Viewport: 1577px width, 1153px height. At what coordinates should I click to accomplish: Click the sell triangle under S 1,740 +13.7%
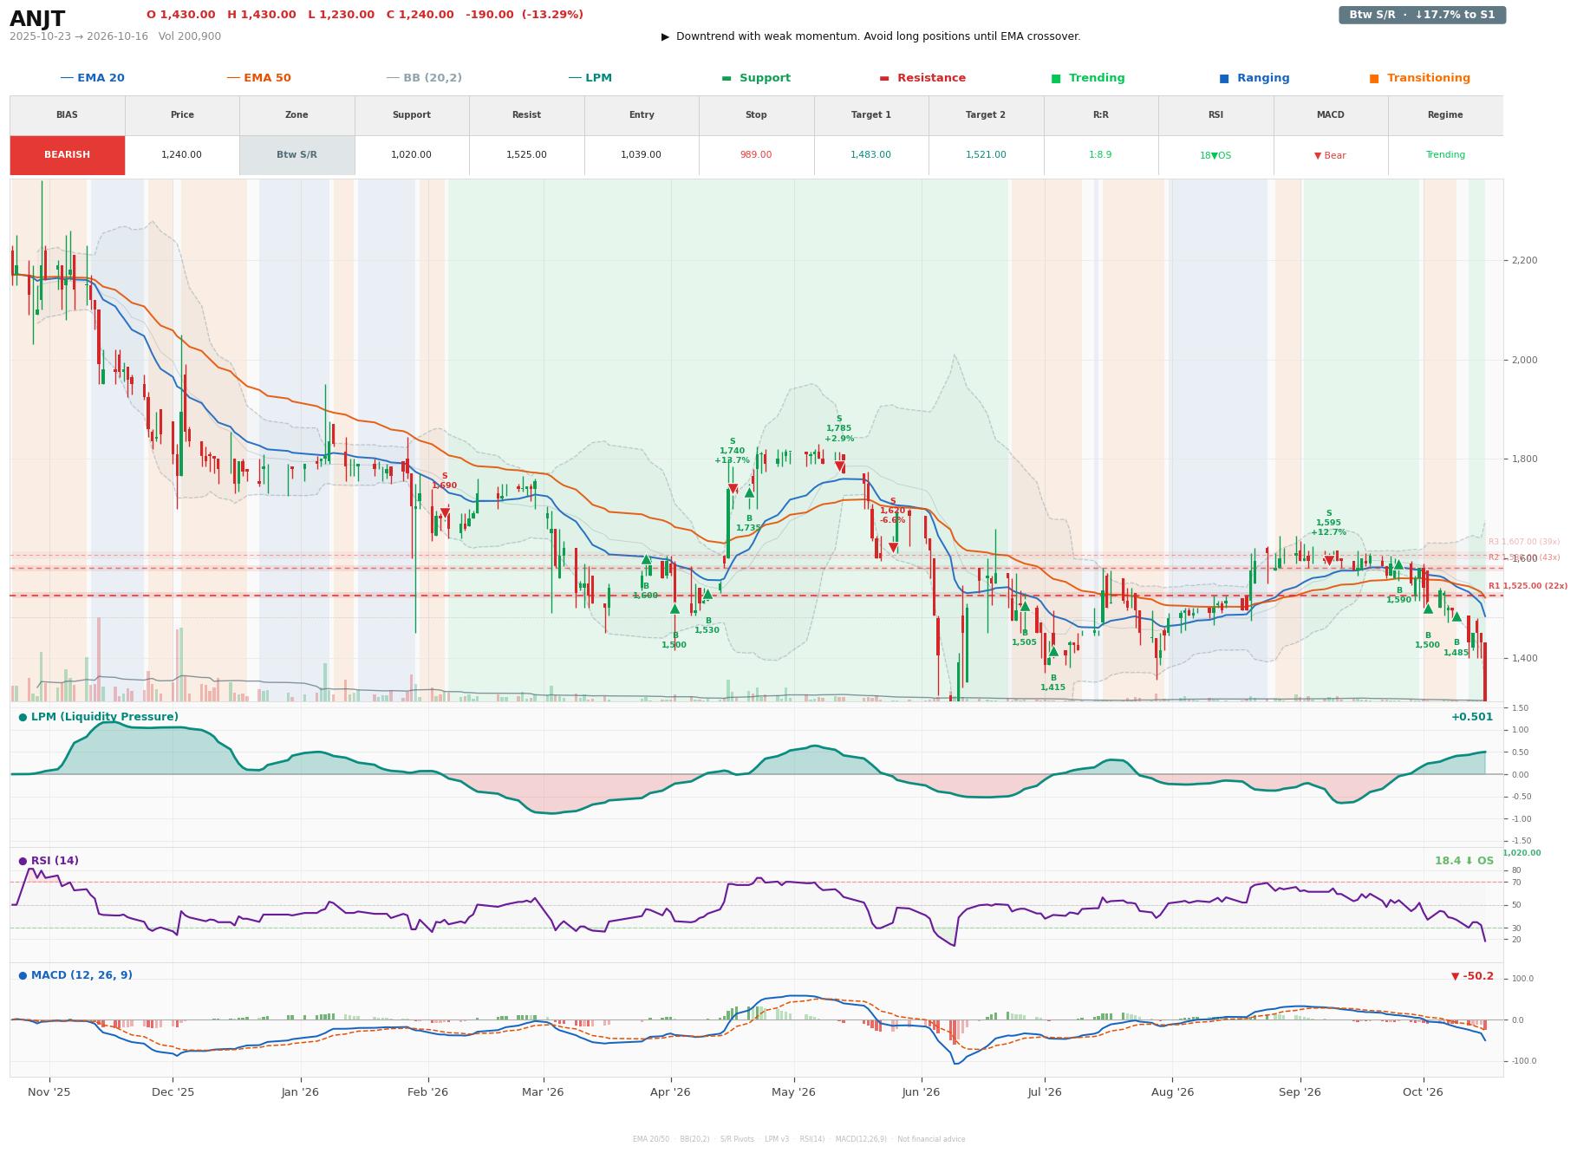pos(733,489)
